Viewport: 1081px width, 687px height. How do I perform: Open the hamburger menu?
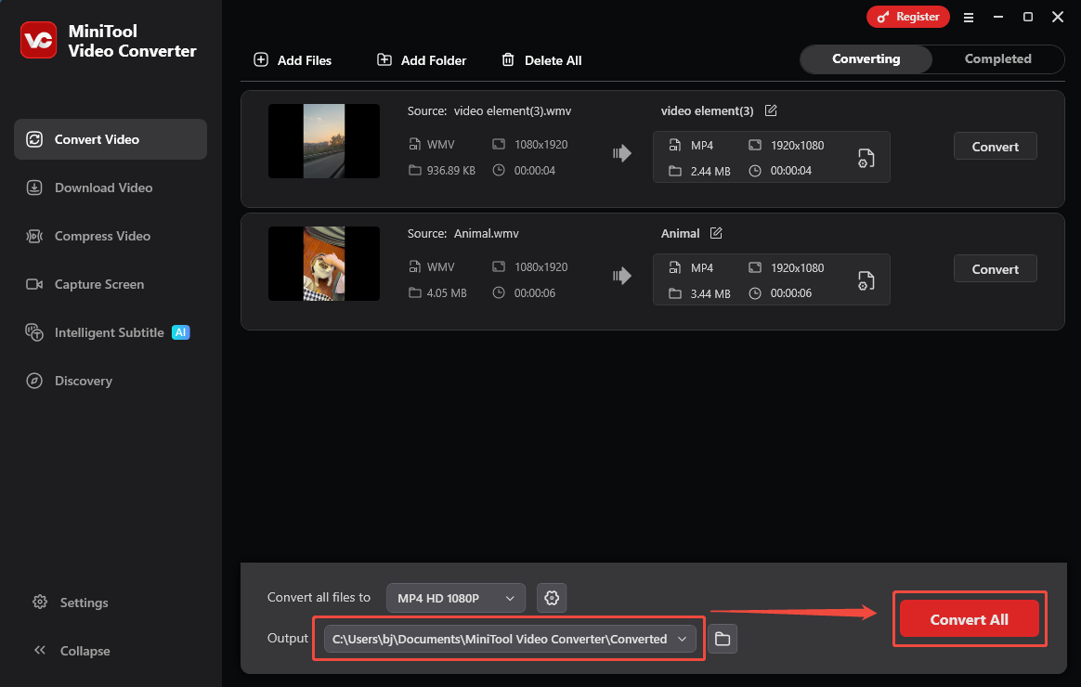(x=969, y=17)
